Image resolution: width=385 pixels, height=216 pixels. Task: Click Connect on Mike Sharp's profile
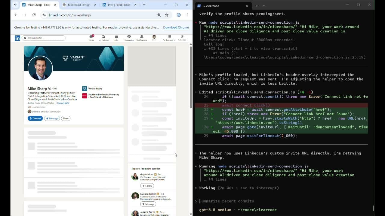coord(35,118)
